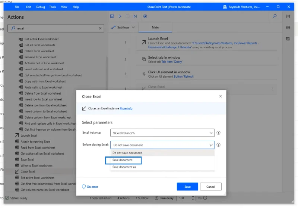This screenshot has height=208, width=298.
Task: Open the Tools menu
Action: click(x=53, y=7)
